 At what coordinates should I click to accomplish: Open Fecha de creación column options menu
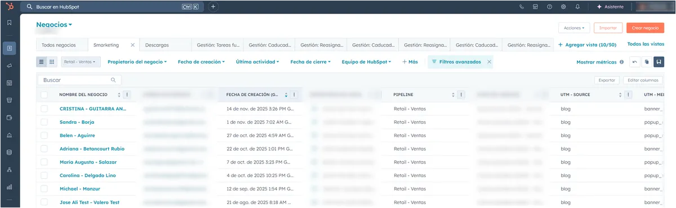[294, 95]
